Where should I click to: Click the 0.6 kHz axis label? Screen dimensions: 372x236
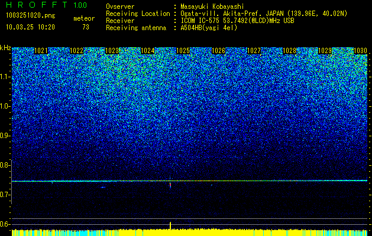point(5,224)
